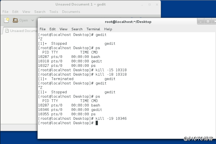This screenshot has height=144, width=216.
Task: Click the terminal cursor at last prompt
Action: pos(97,123)
